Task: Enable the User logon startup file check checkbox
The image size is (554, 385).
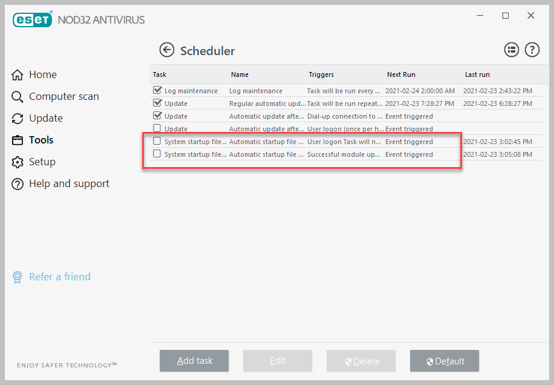Action: point(157,141)
